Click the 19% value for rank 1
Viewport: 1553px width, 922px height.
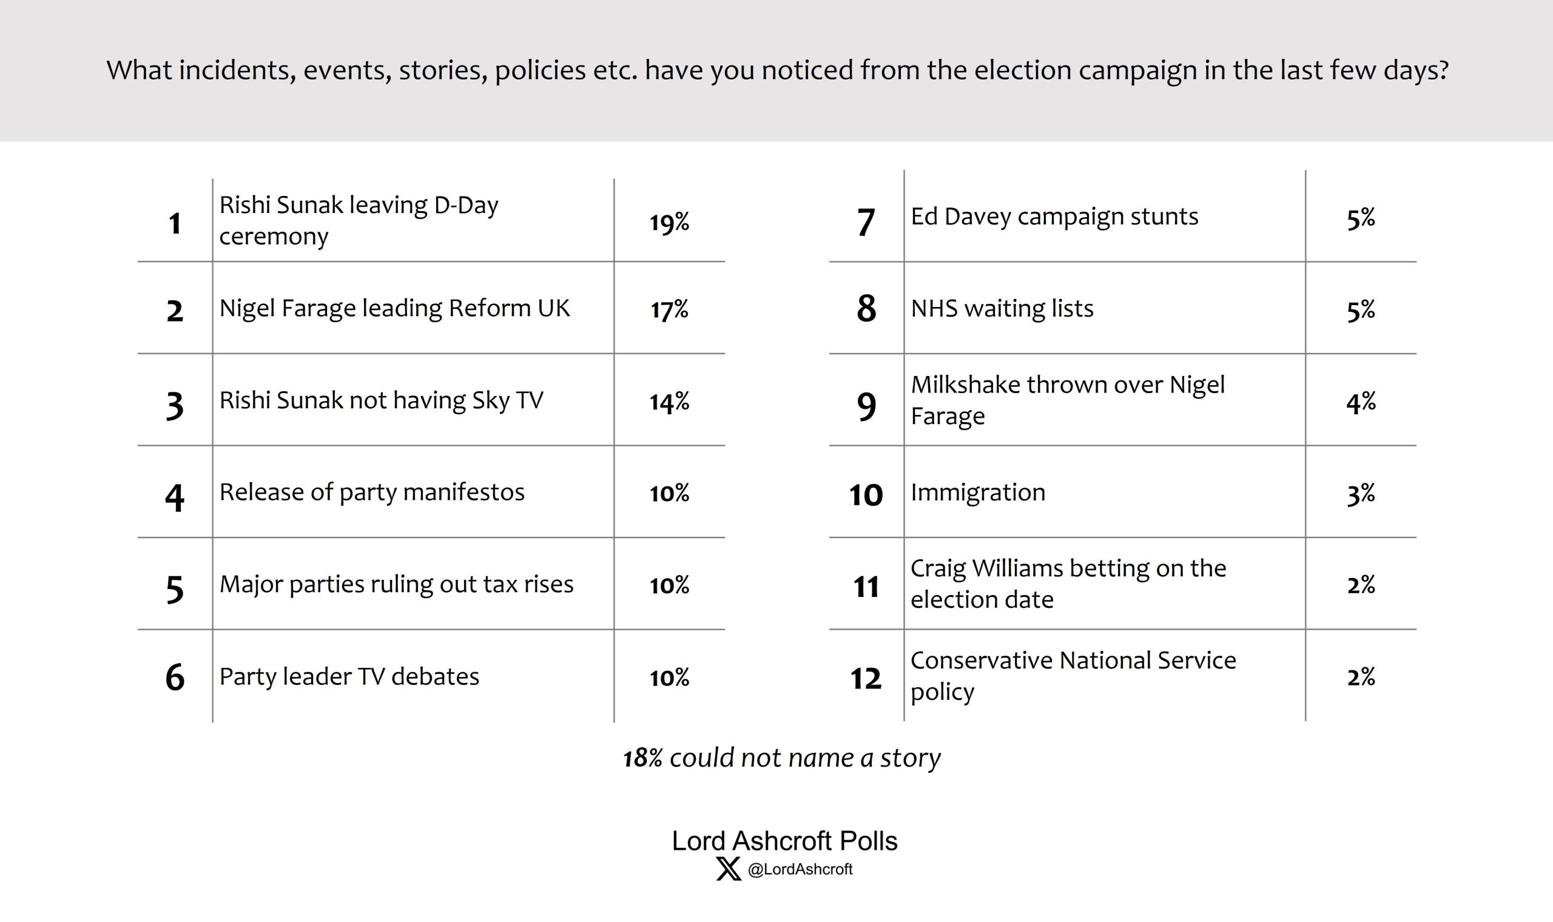coord(669,223)
